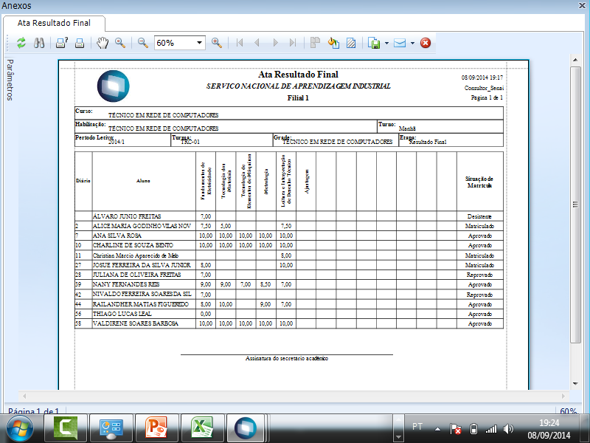590x443 pixels.
Task: Click the Zoom Out magnifier icon
Action: click(x=142, y=43)
